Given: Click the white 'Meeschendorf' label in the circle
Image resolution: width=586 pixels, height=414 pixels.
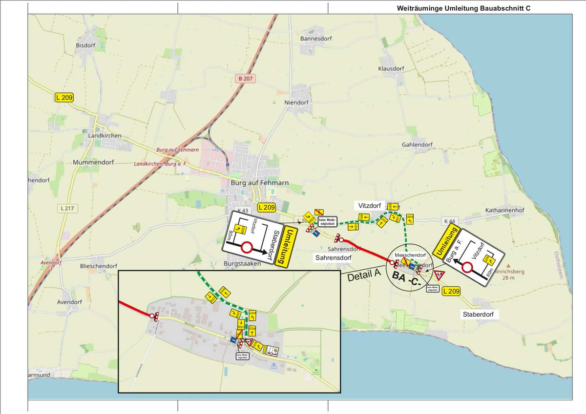Looking at the screenshot, I should pos(410,255).
